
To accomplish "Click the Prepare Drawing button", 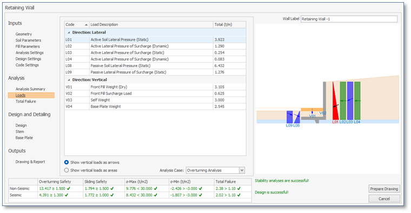I will click(384, 189).
